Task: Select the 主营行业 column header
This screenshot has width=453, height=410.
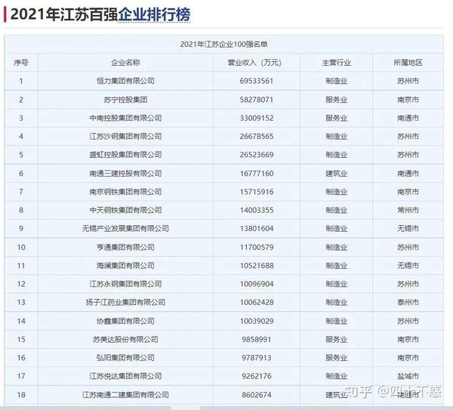Action: [337, 63]
